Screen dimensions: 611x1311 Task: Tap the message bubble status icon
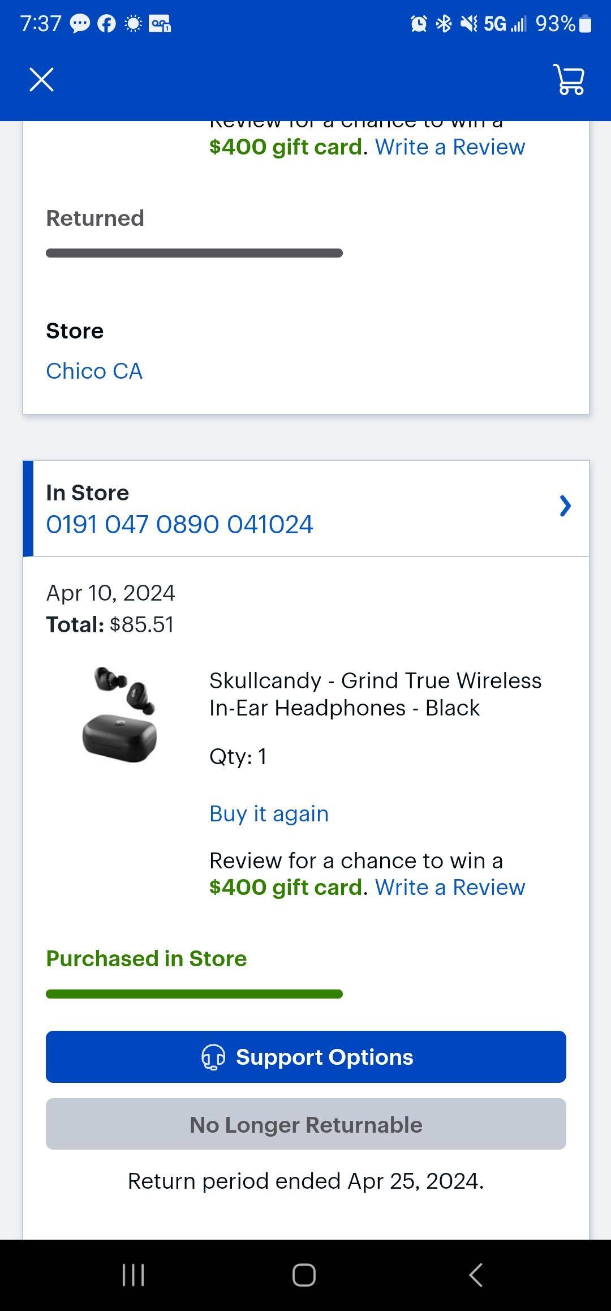80,24
